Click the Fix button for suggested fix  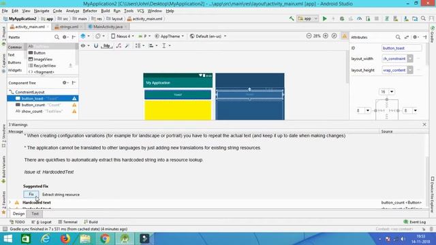pyautogui.click(x=31, y=195)
